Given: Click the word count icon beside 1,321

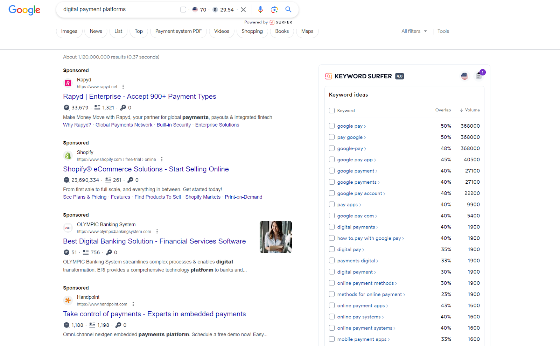Looking at the screenshot, I should (97, 108).
